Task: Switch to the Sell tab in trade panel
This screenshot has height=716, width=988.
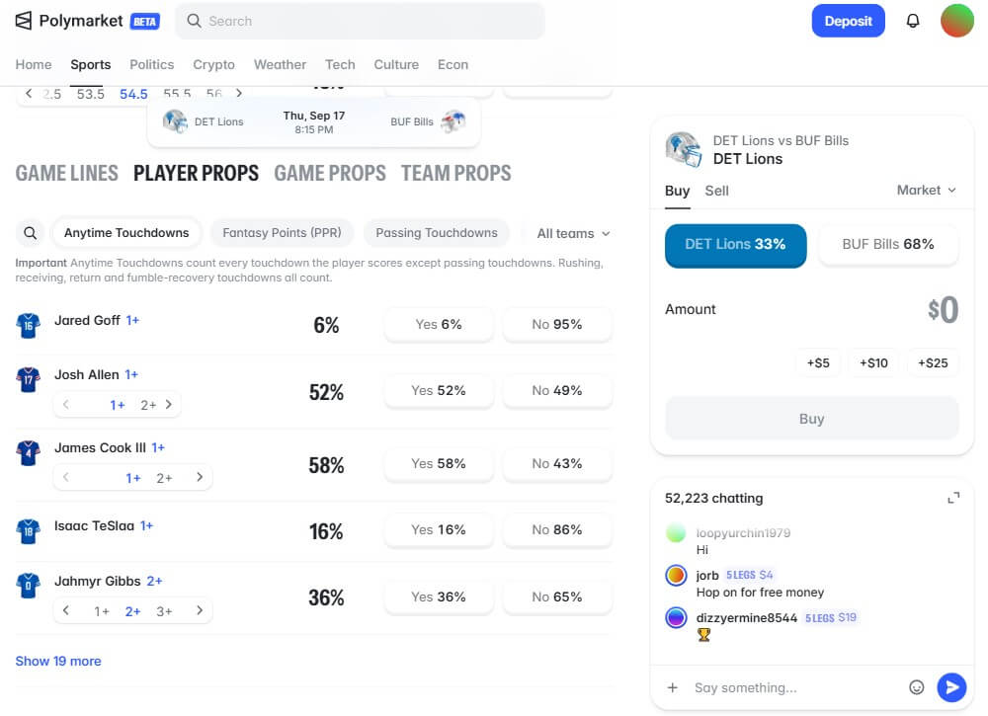Action: click(x=716, y=191)
